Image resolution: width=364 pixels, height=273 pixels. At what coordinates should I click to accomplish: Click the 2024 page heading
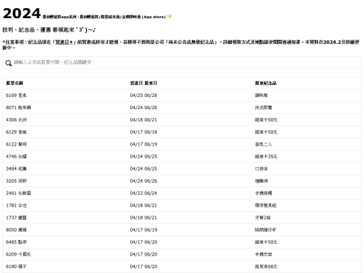point(22,13)
